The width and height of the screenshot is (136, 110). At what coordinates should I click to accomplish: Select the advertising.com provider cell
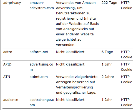(x=41, y=67)
